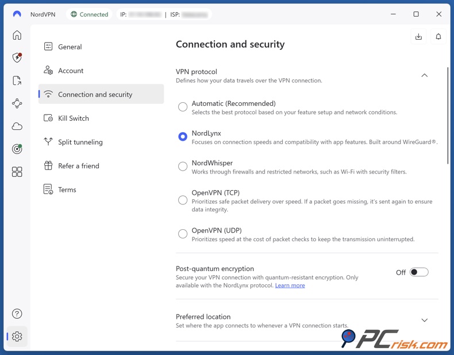
Task: Enable Post-quantum encryption toggle
Action: (x=419, y=272)
